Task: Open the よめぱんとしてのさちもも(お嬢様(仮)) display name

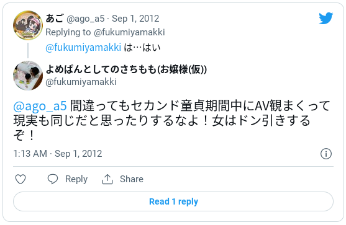Action: (x=126, y=69)
